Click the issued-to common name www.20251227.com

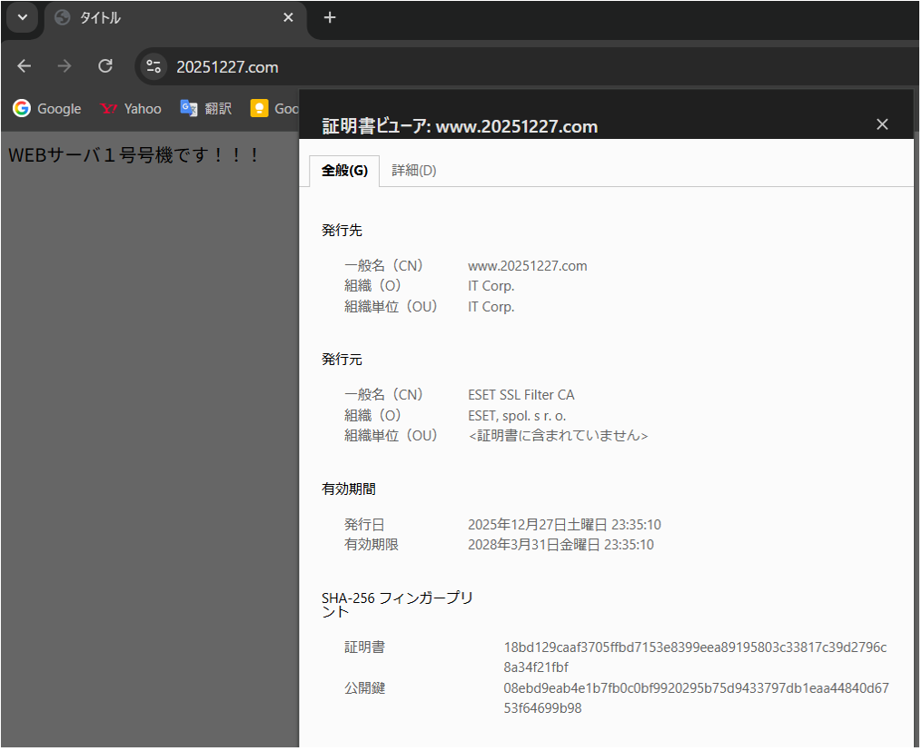point(527,266)
